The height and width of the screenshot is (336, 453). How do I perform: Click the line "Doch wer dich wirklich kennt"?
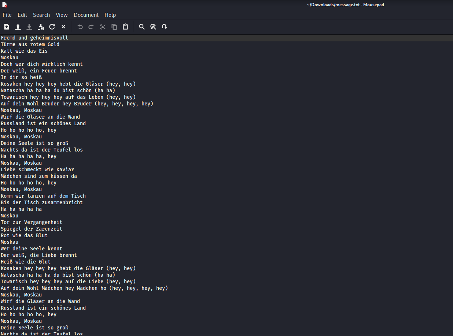[x=42, y=64]
